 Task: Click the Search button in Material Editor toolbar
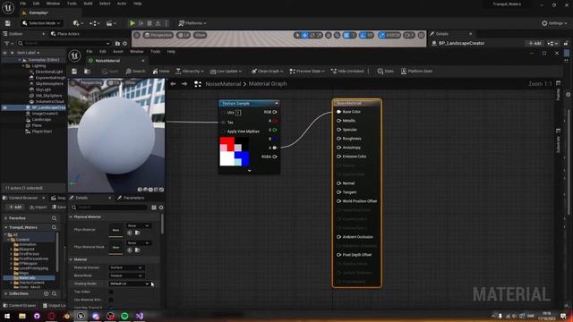[x=135, y=72]
